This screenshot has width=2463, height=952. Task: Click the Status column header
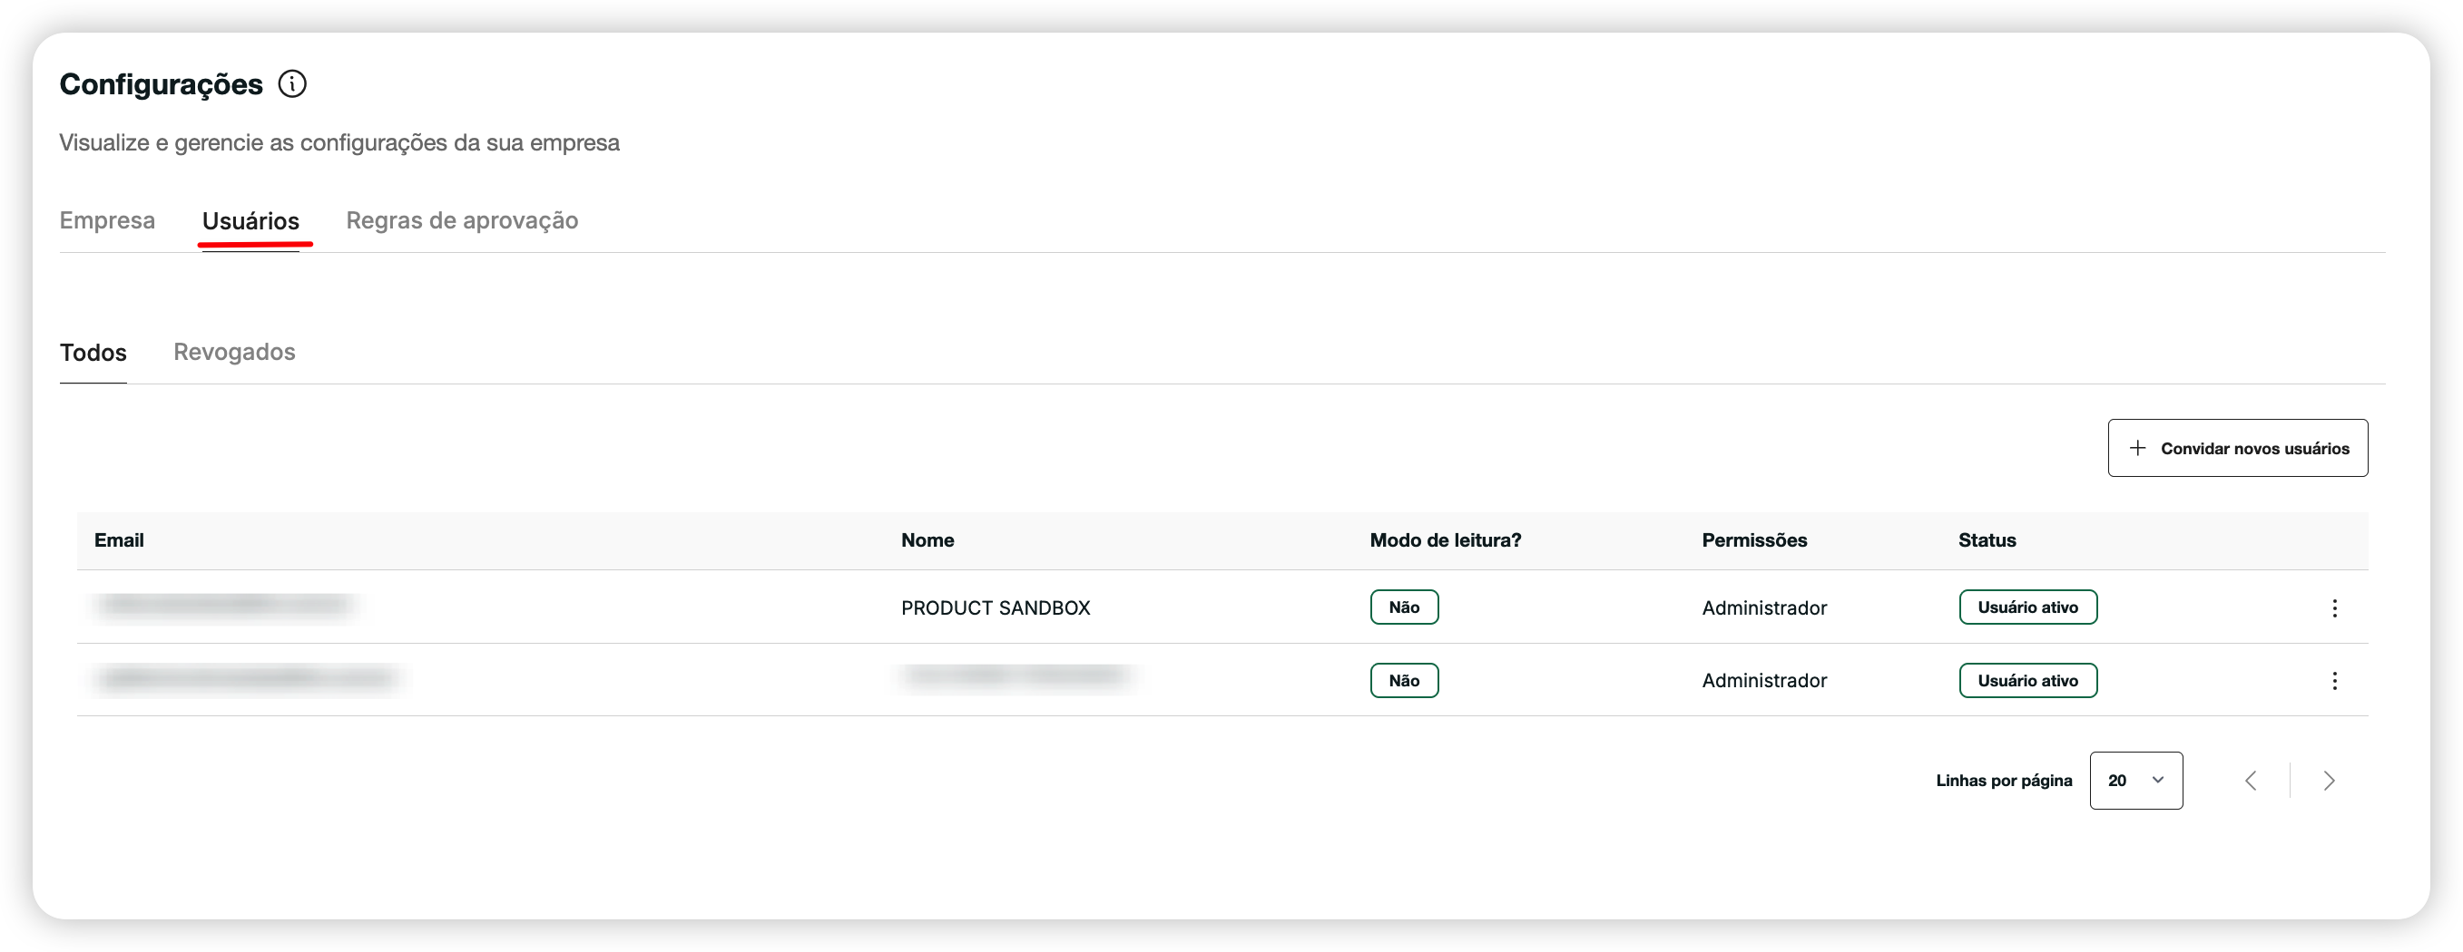coord(1986,540)
